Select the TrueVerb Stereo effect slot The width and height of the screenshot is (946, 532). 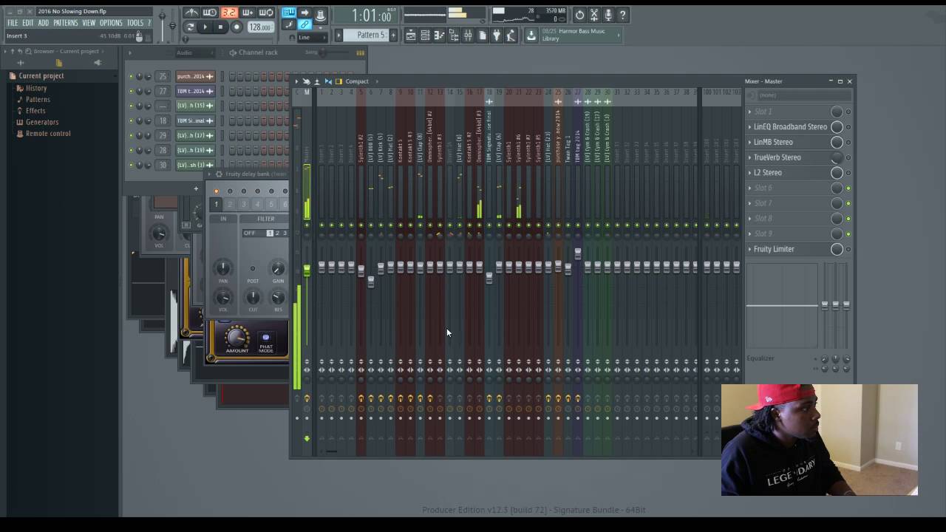pyautogui.click(x=777, y=157)
